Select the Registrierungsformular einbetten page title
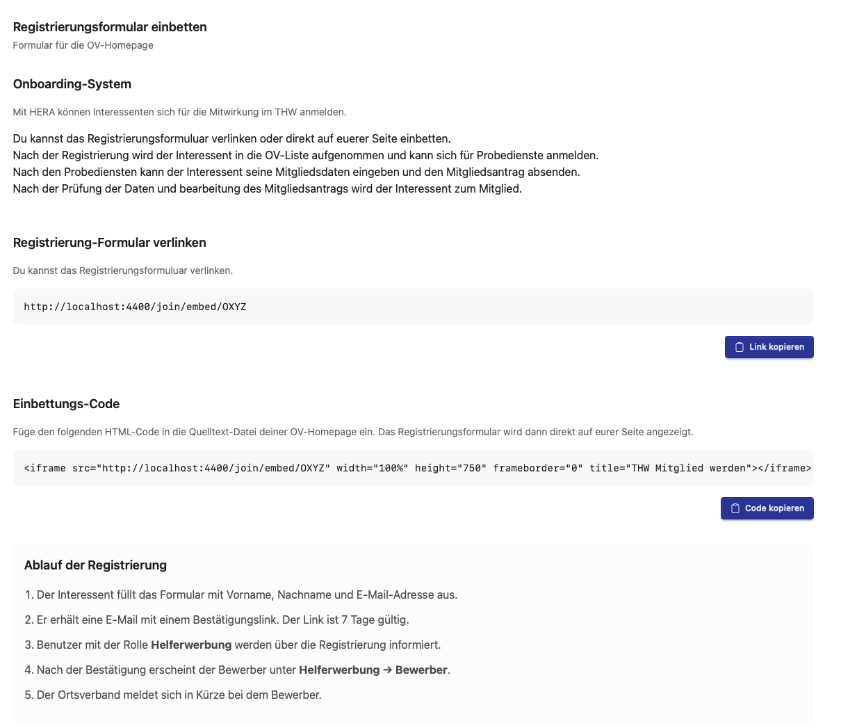The width and height of the screenshot is (841, 728). [110, 27]
